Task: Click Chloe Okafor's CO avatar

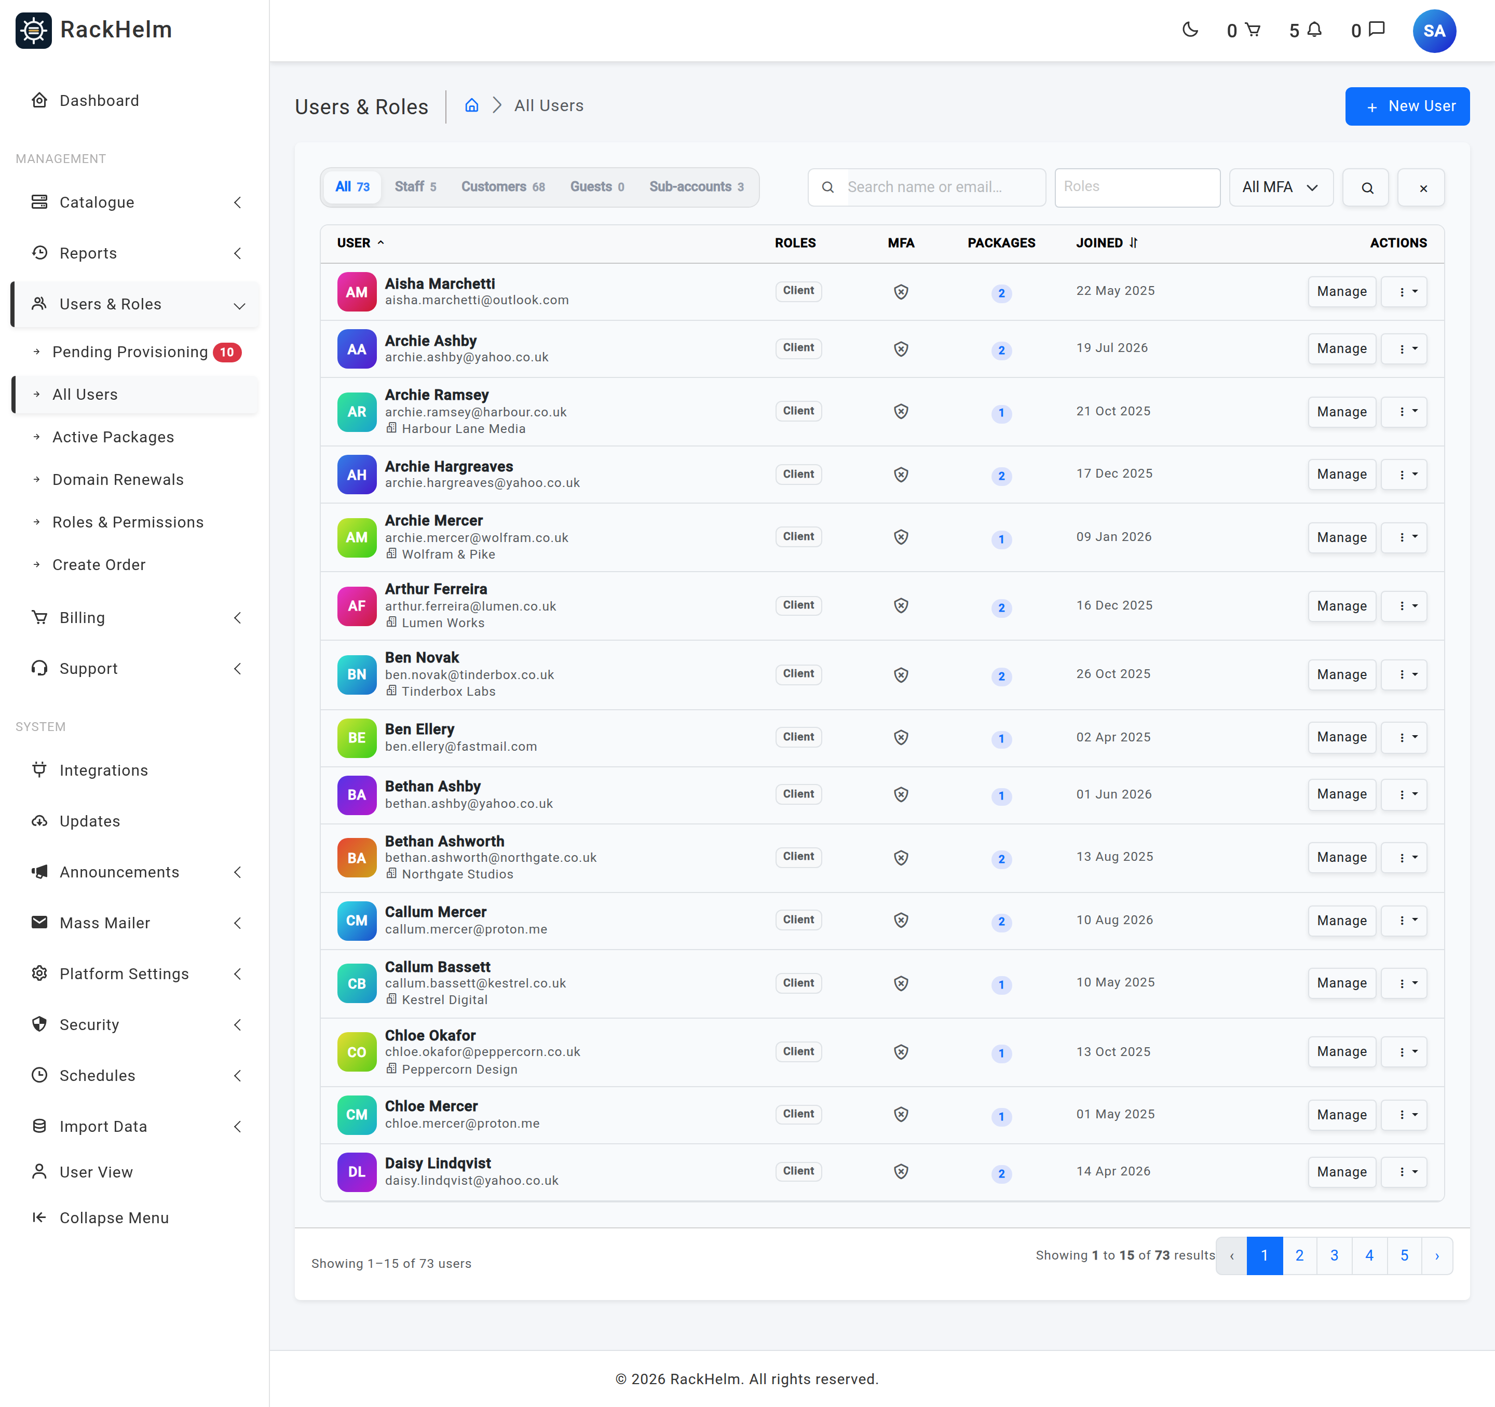Action: pyautogui.click(x=357, y=1052)
